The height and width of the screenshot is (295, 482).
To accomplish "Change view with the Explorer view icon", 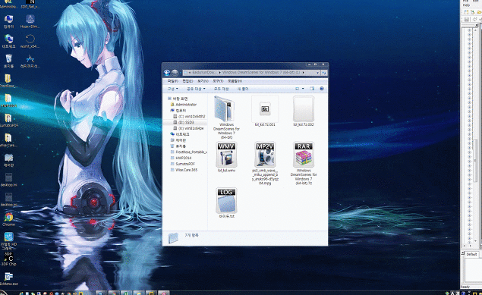I will pyautogui.click(x=297, y=89).
